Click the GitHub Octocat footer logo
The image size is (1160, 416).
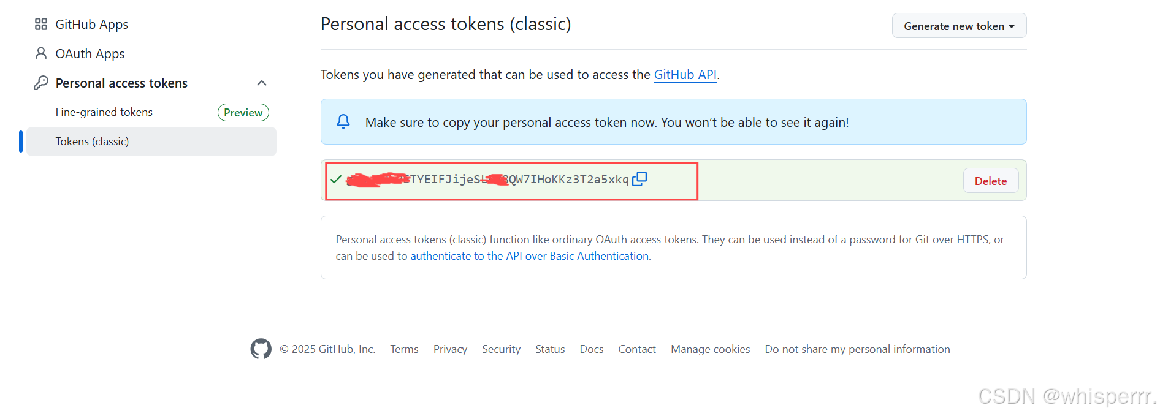click(261, 349)
